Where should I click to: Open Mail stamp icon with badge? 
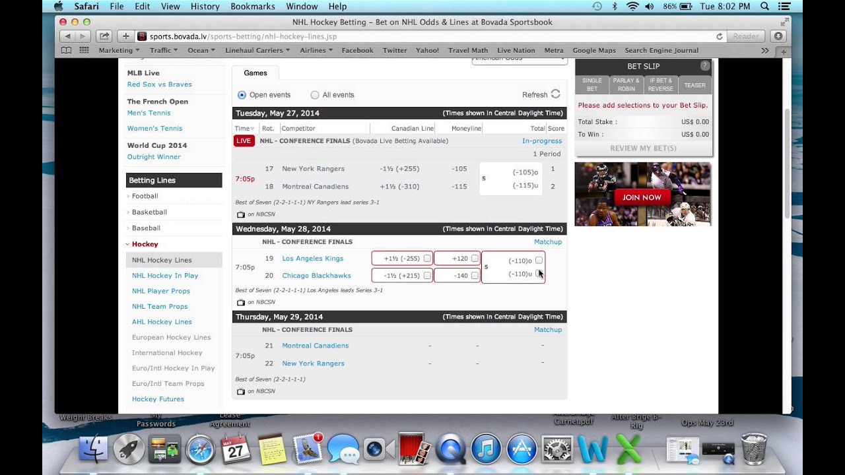[x=307, y=450]
